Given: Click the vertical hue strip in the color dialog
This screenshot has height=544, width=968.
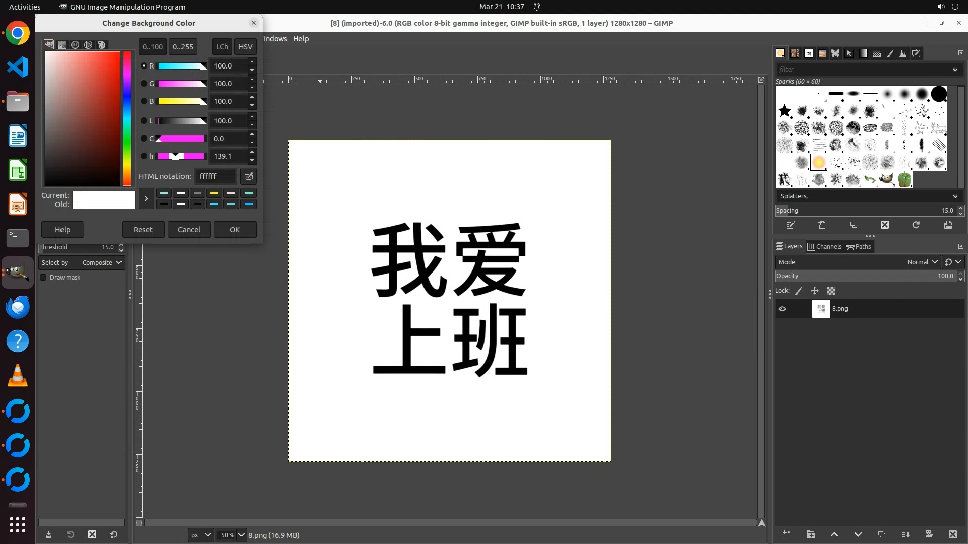Looking at the screenshot, I should tap(127, 118).
